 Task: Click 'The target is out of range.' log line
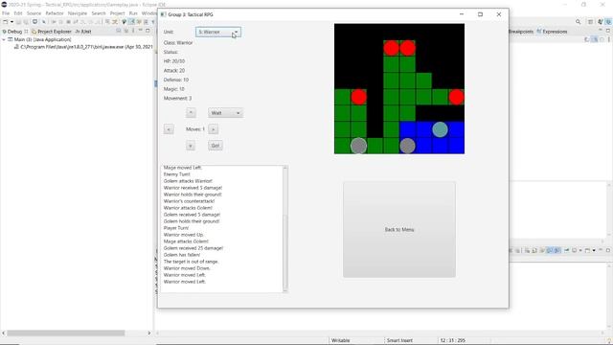coord(191,262)
